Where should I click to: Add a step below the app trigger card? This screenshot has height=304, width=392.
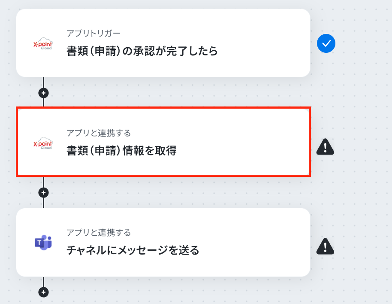tap(43, 93)
